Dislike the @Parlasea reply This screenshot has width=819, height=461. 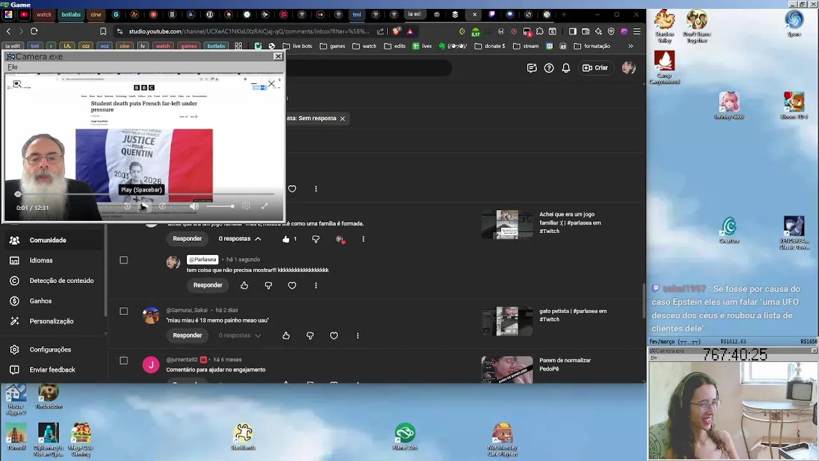268,286
